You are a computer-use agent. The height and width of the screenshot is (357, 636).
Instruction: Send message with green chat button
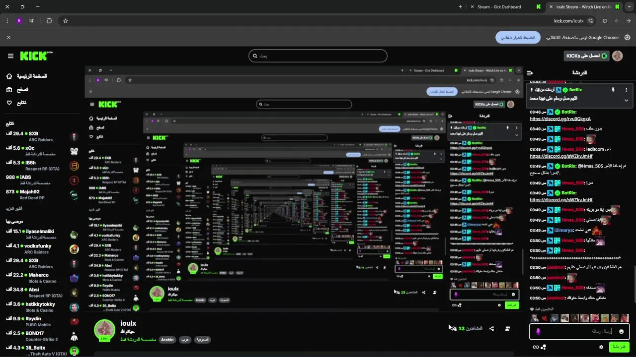tap(619, 347)
